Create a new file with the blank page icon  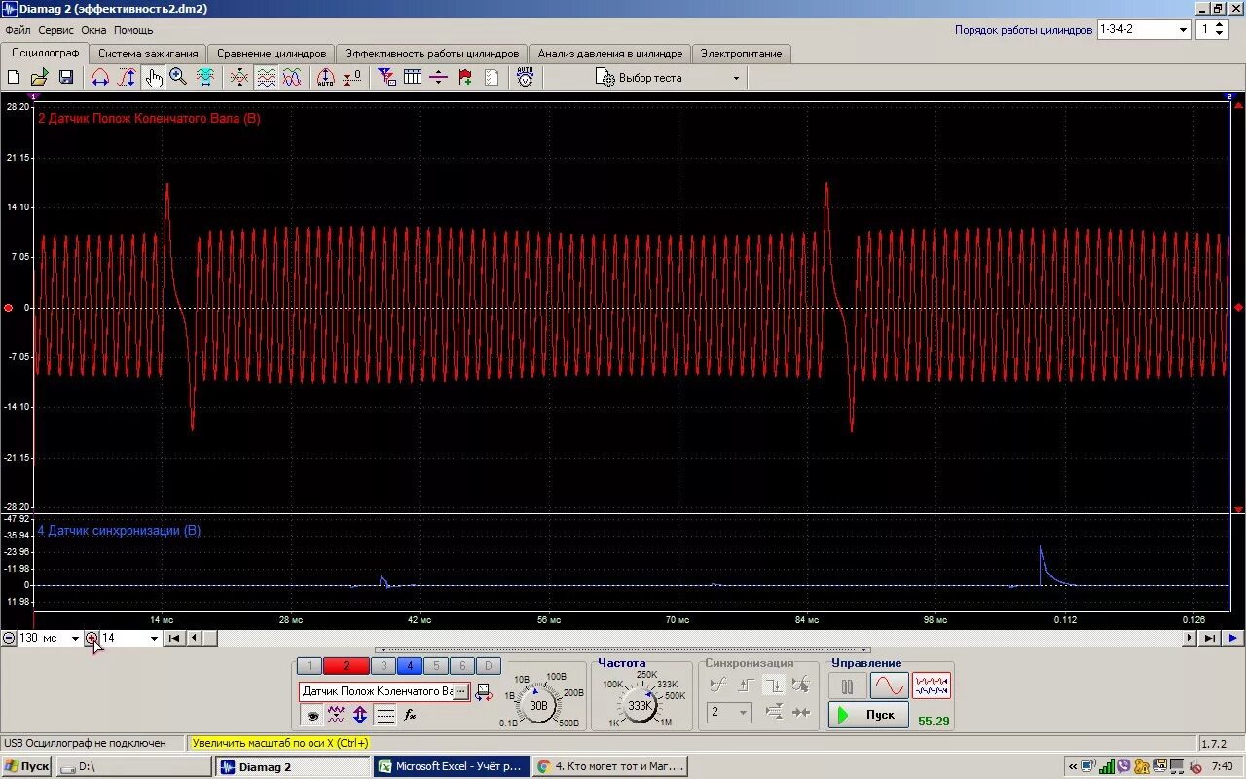point(14,77)
